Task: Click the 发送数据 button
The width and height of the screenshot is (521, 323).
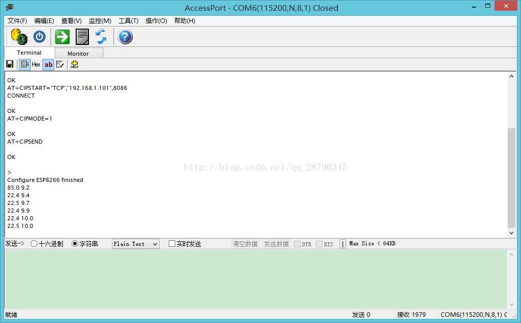Action: [276, 244]
